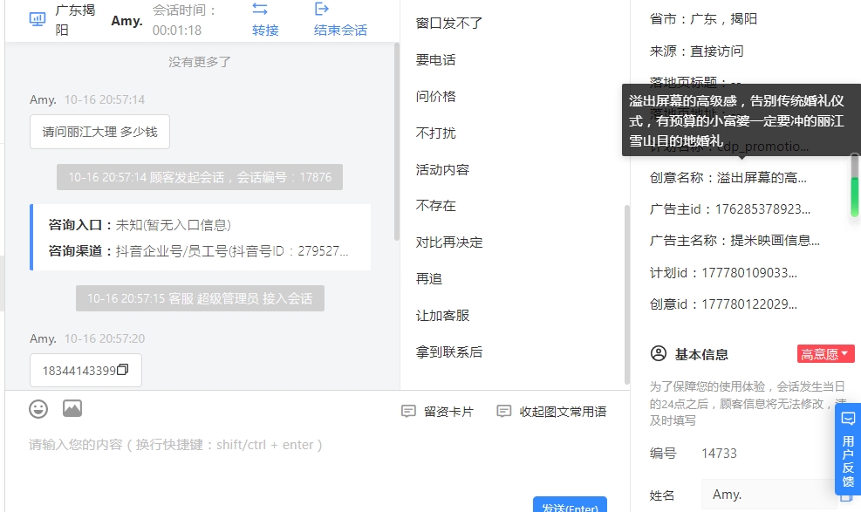Click the 编号 14733 value
The height and width of the screenshot is (512, 861).
720,454
